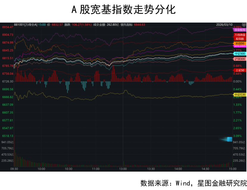
Task: Select the yellow 中证红利 legend tag
Action: coord(240,94)
